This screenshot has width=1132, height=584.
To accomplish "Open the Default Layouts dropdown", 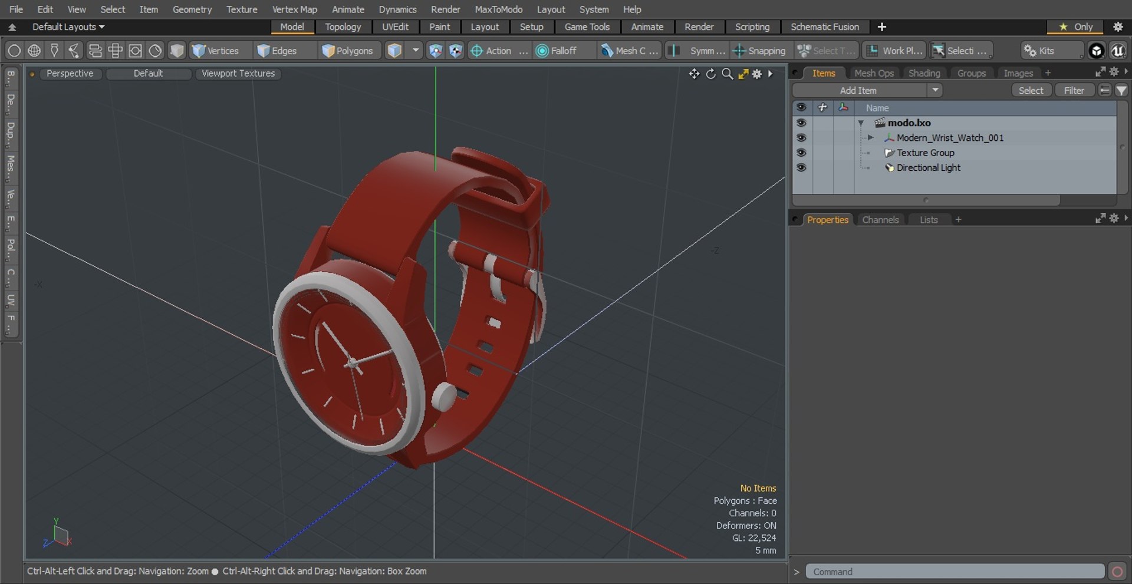I will (x=68, y=27).
